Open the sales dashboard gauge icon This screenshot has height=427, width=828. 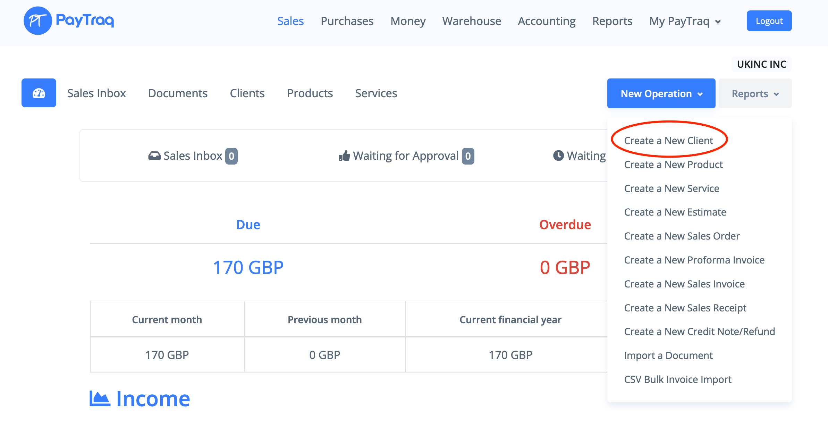(x=39, y=93)
